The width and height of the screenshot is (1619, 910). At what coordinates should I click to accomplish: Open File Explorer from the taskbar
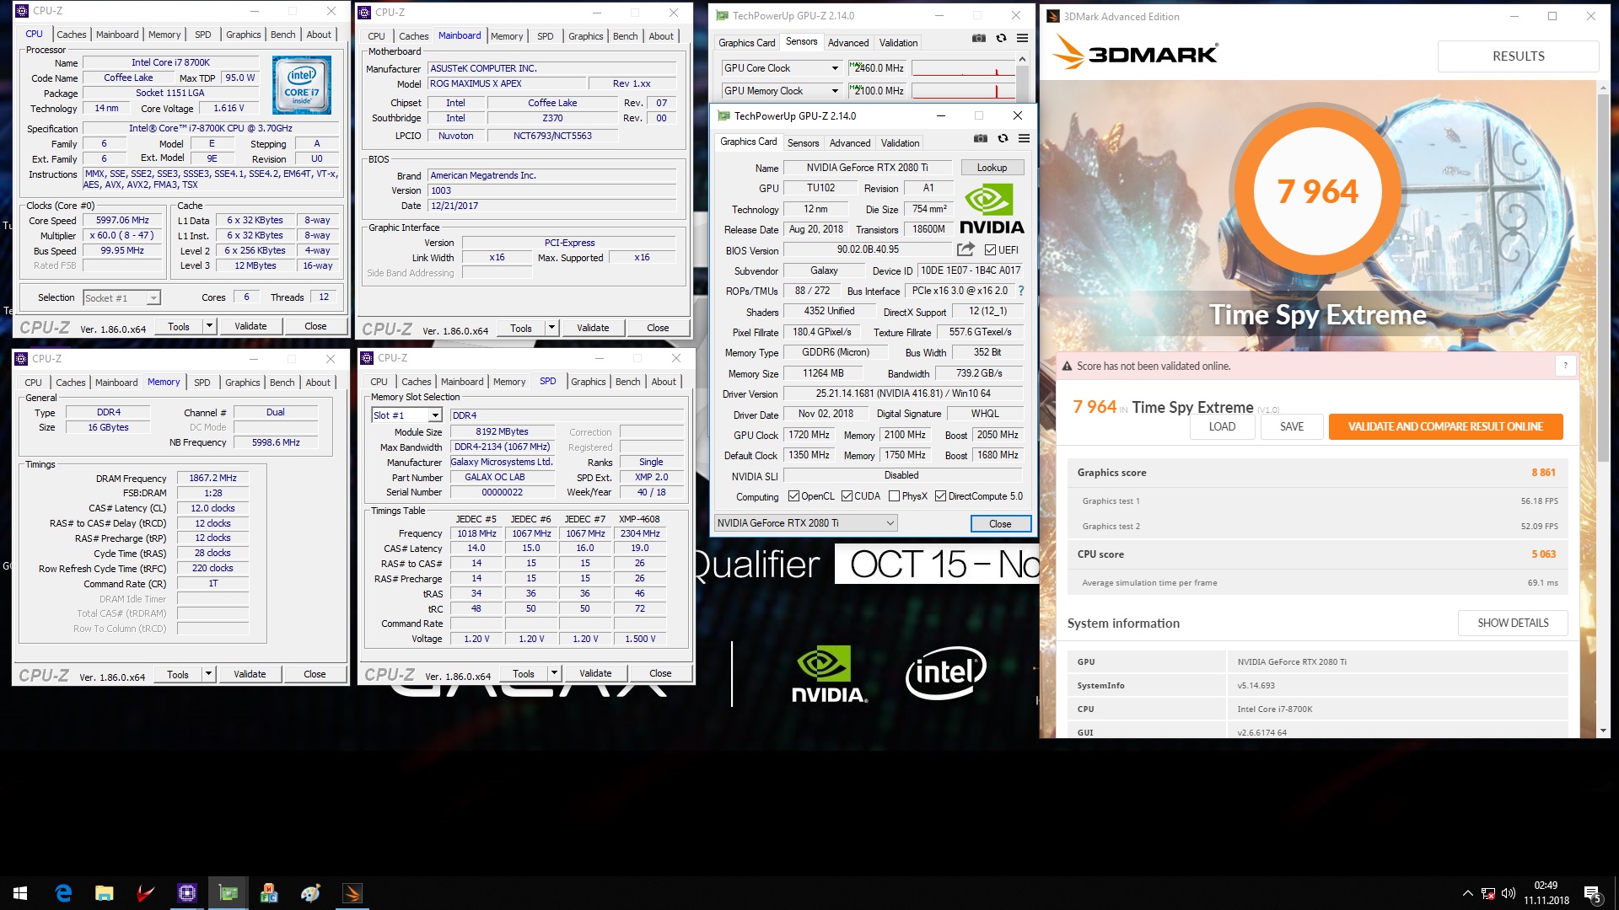[x=105, y=893]
